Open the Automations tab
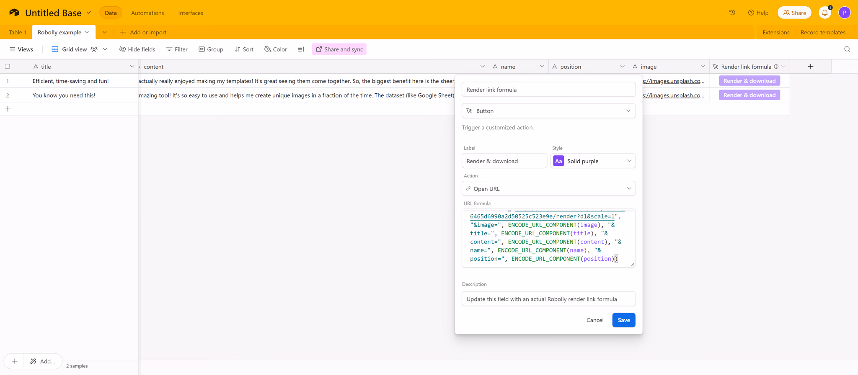858x375 pixels. [147, 13]
